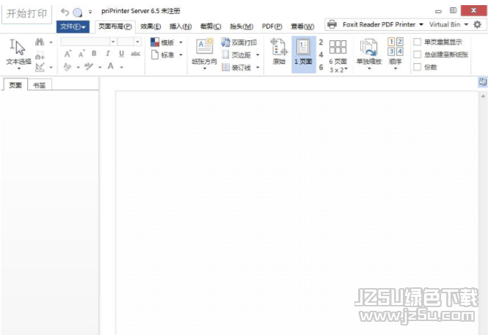
Task: Switch to the 插入(N) ribbon tab
Action: (x=181, y=26)
